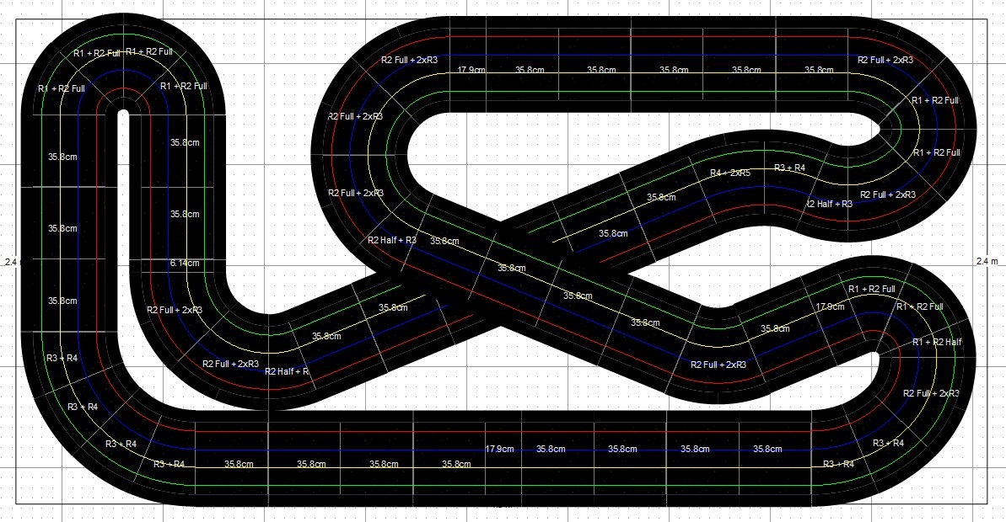Click the 2.4 m dimension label on right edge
This screenshot has width=1006, height=522.
pos(987,262)
